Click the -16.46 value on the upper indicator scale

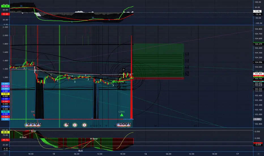pyautogui.click(x=258, y=14)
